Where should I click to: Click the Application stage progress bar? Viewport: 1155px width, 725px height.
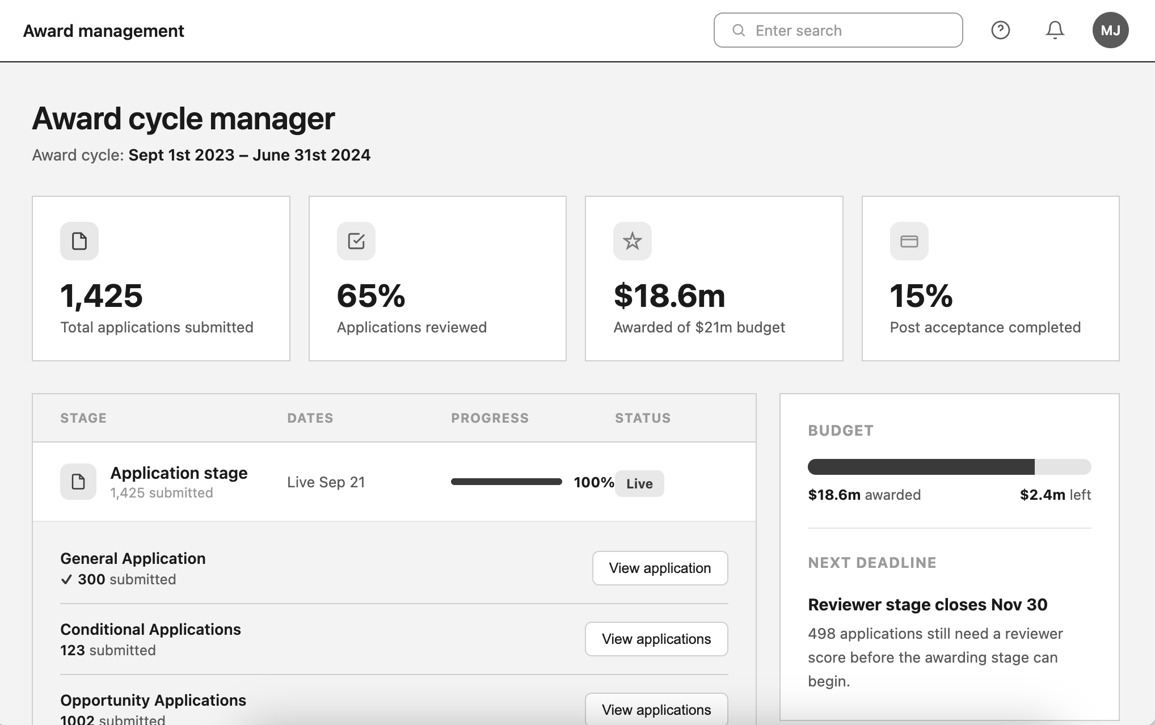506,482
